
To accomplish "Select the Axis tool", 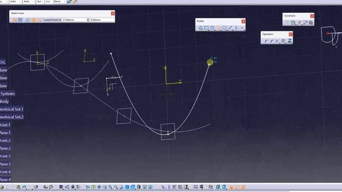I will [236, 28].
